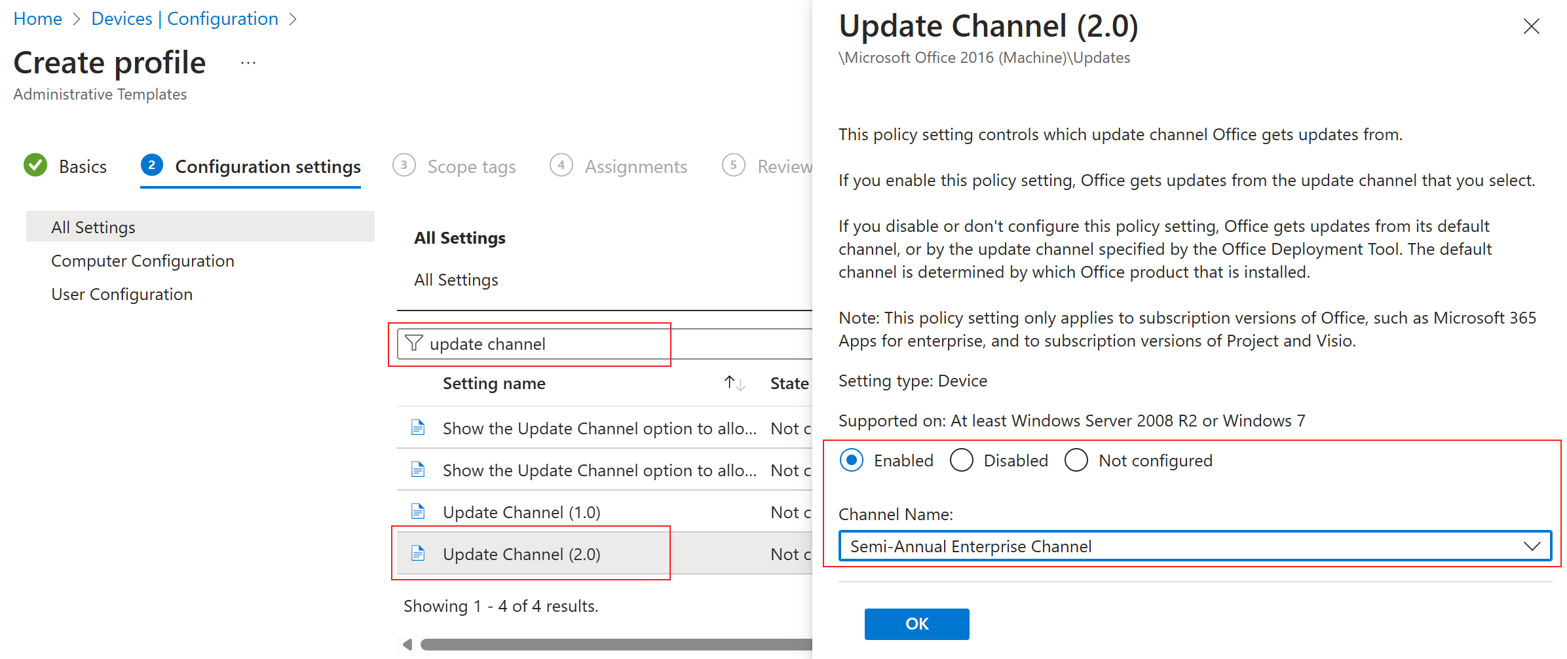Select the Enabled radio button
Viewport: 1567px width, 659px height.
tap(852, 461)
